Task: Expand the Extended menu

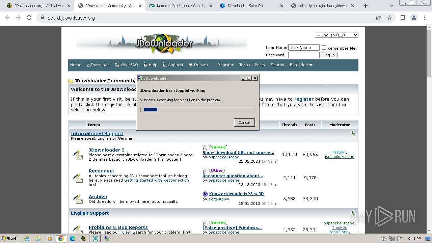Action: pos(301,65)
